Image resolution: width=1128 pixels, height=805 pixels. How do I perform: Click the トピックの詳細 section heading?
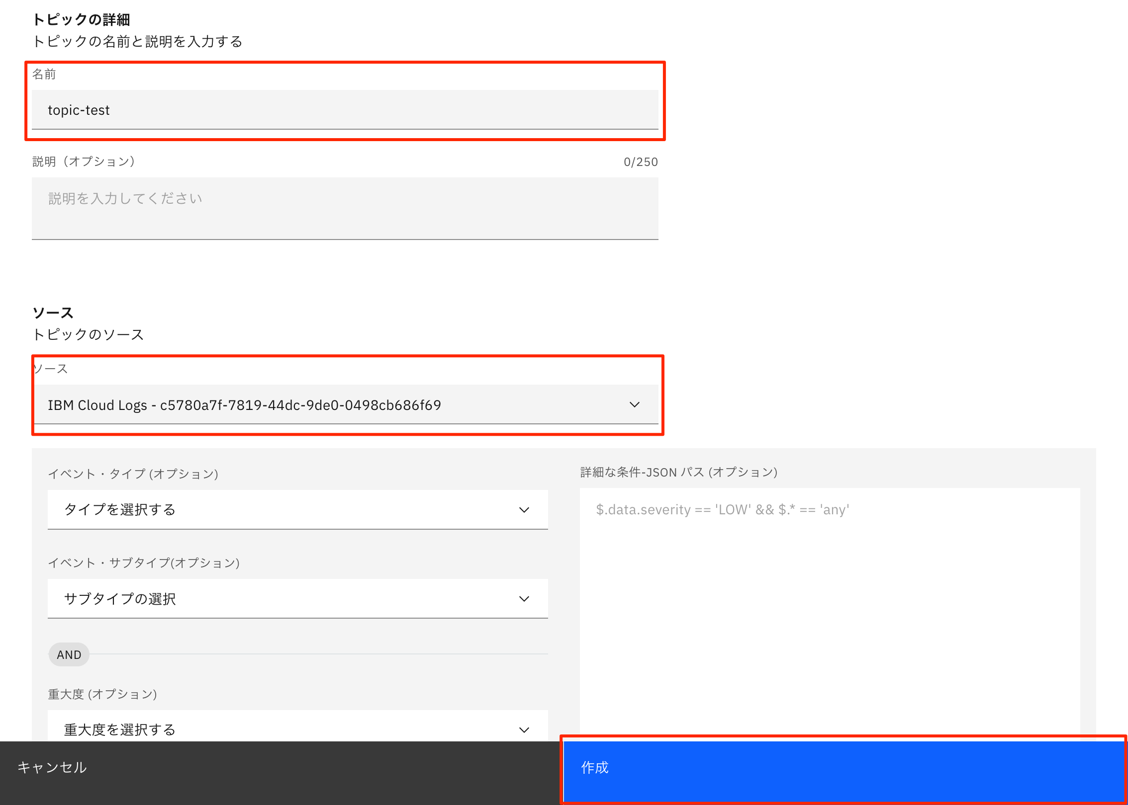pos(81,20)
